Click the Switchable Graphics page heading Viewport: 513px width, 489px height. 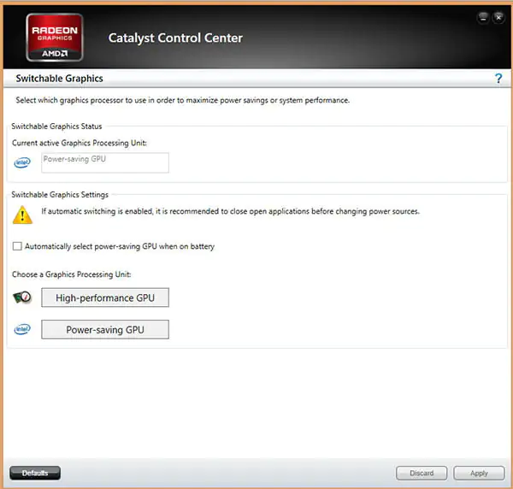click(59, 79)
